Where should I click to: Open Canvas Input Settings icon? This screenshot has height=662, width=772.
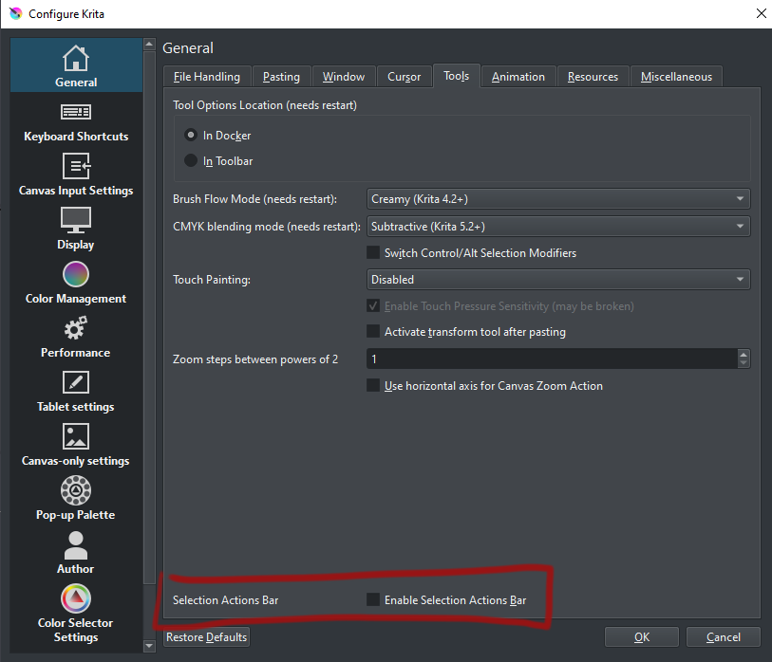point(76,166)
